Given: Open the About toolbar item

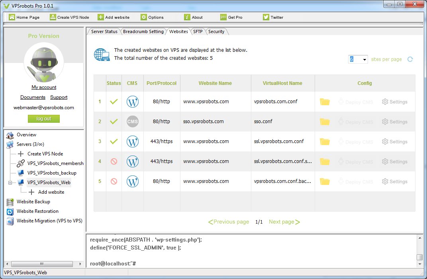Looking at the screenshot, I should coord(193,17).
